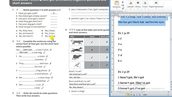Click the blank after 'He' in sentence 1

(30, 57)
